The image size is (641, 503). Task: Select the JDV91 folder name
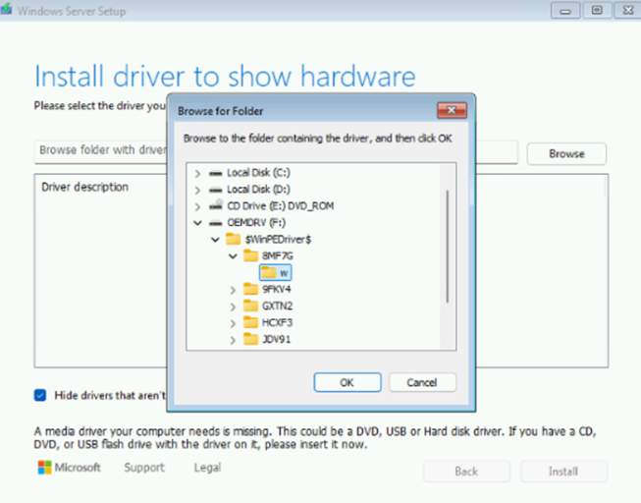[277, 340]
